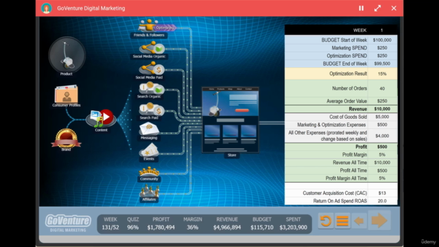This screenshot has height=247, width=439.
Task: Pause the simulation from the title bar
Action: coord(361,8)
